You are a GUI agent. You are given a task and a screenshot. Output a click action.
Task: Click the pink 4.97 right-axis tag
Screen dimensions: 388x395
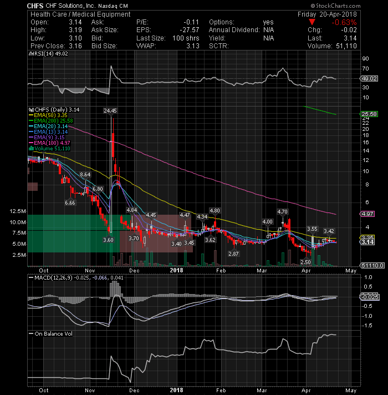367,214
